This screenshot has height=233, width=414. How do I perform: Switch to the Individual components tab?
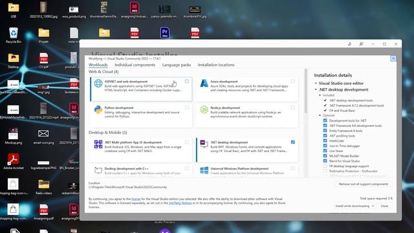pos(135,65)
